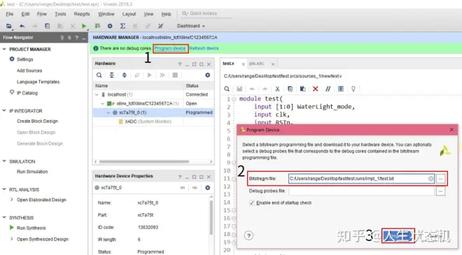Open settings gear in main toolbar

[x=110, y=26]
